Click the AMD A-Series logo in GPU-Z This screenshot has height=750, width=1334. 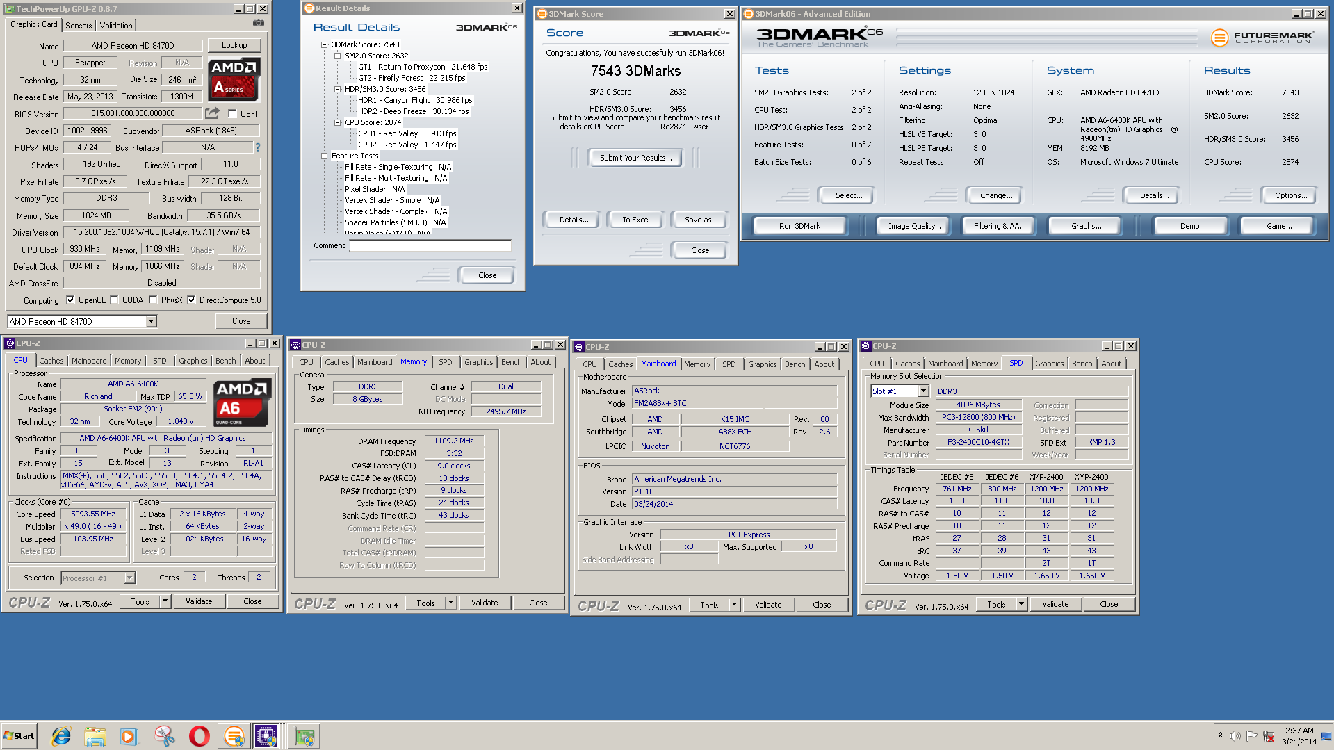235,79
